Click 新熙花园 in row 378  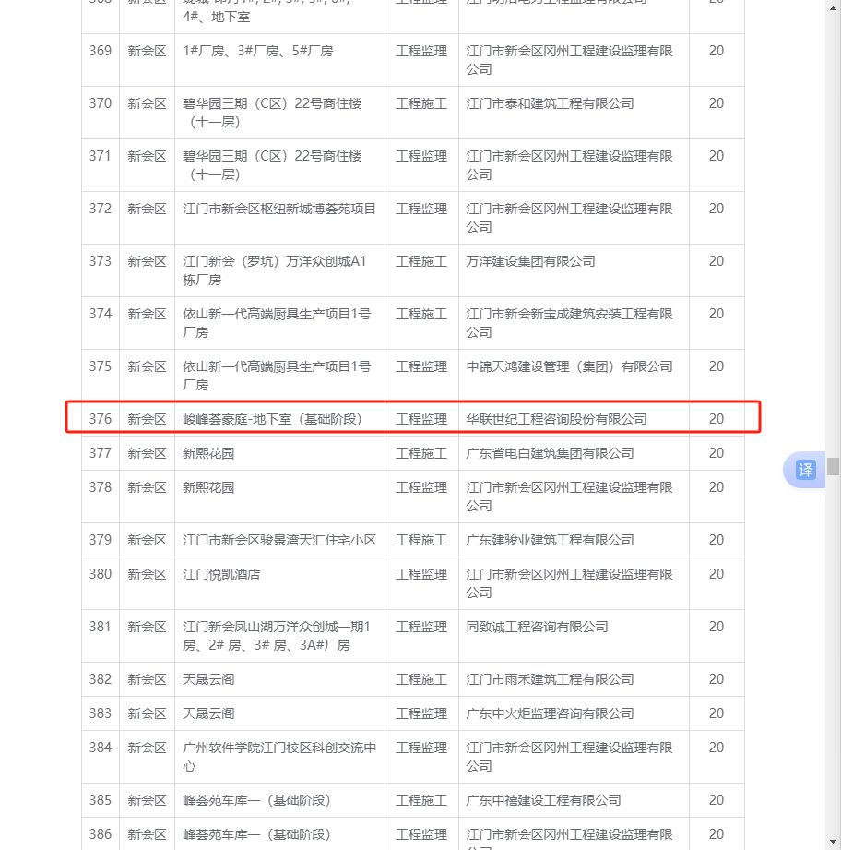point(208,486)
